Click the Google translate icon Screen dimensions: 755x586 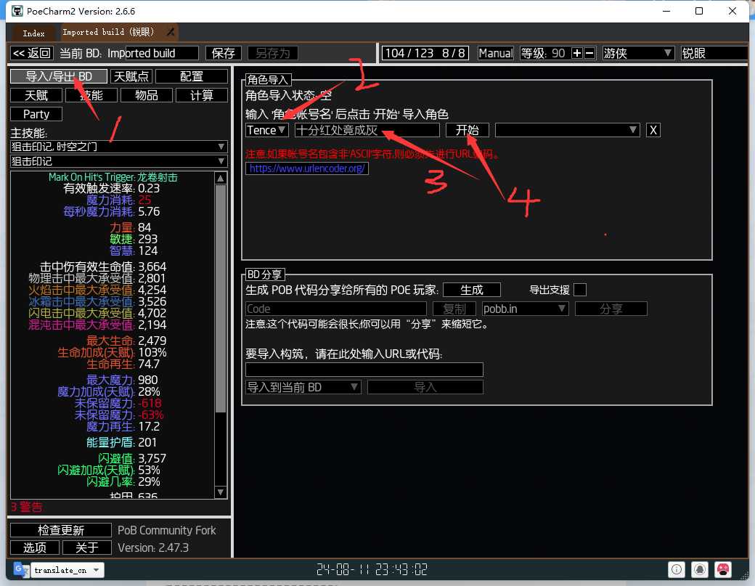coord(21,569)
